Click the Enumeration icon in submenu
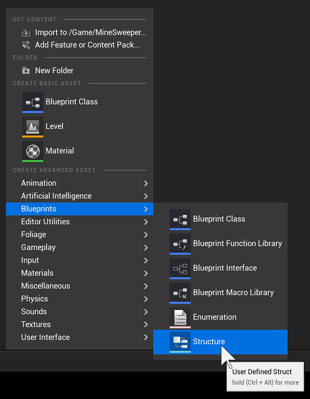The width and height of the screenshot is (310, 399). point(180,318)
